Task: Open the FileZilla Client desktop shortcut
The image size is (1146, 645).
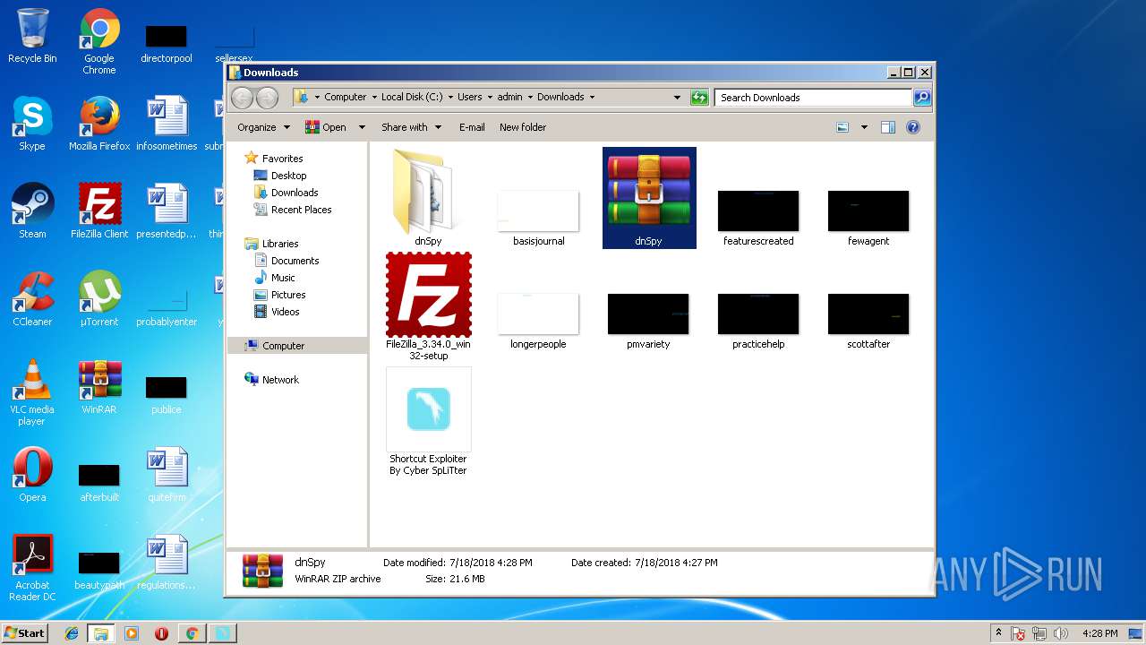Action: pyautogui.click(x=99, y=211)
